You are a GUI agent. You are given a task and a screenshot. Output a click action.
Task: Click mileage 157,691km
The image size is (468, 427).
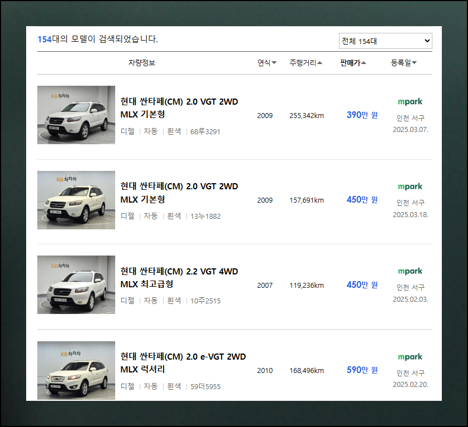307,200
